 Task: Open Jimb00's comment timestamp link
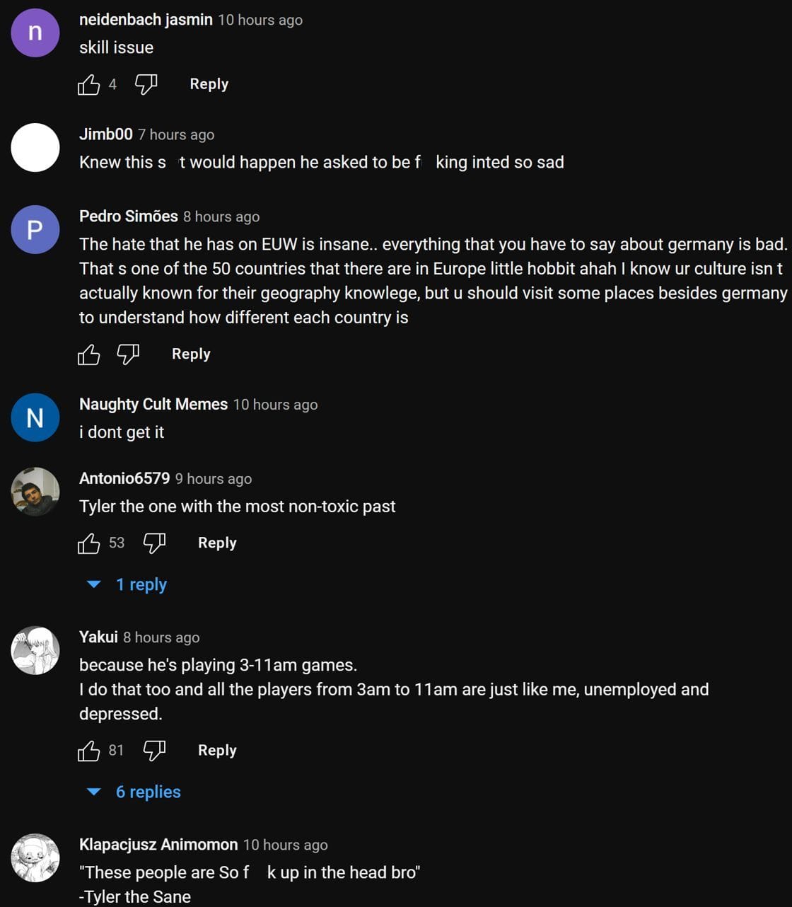click(x=176, y=134)
